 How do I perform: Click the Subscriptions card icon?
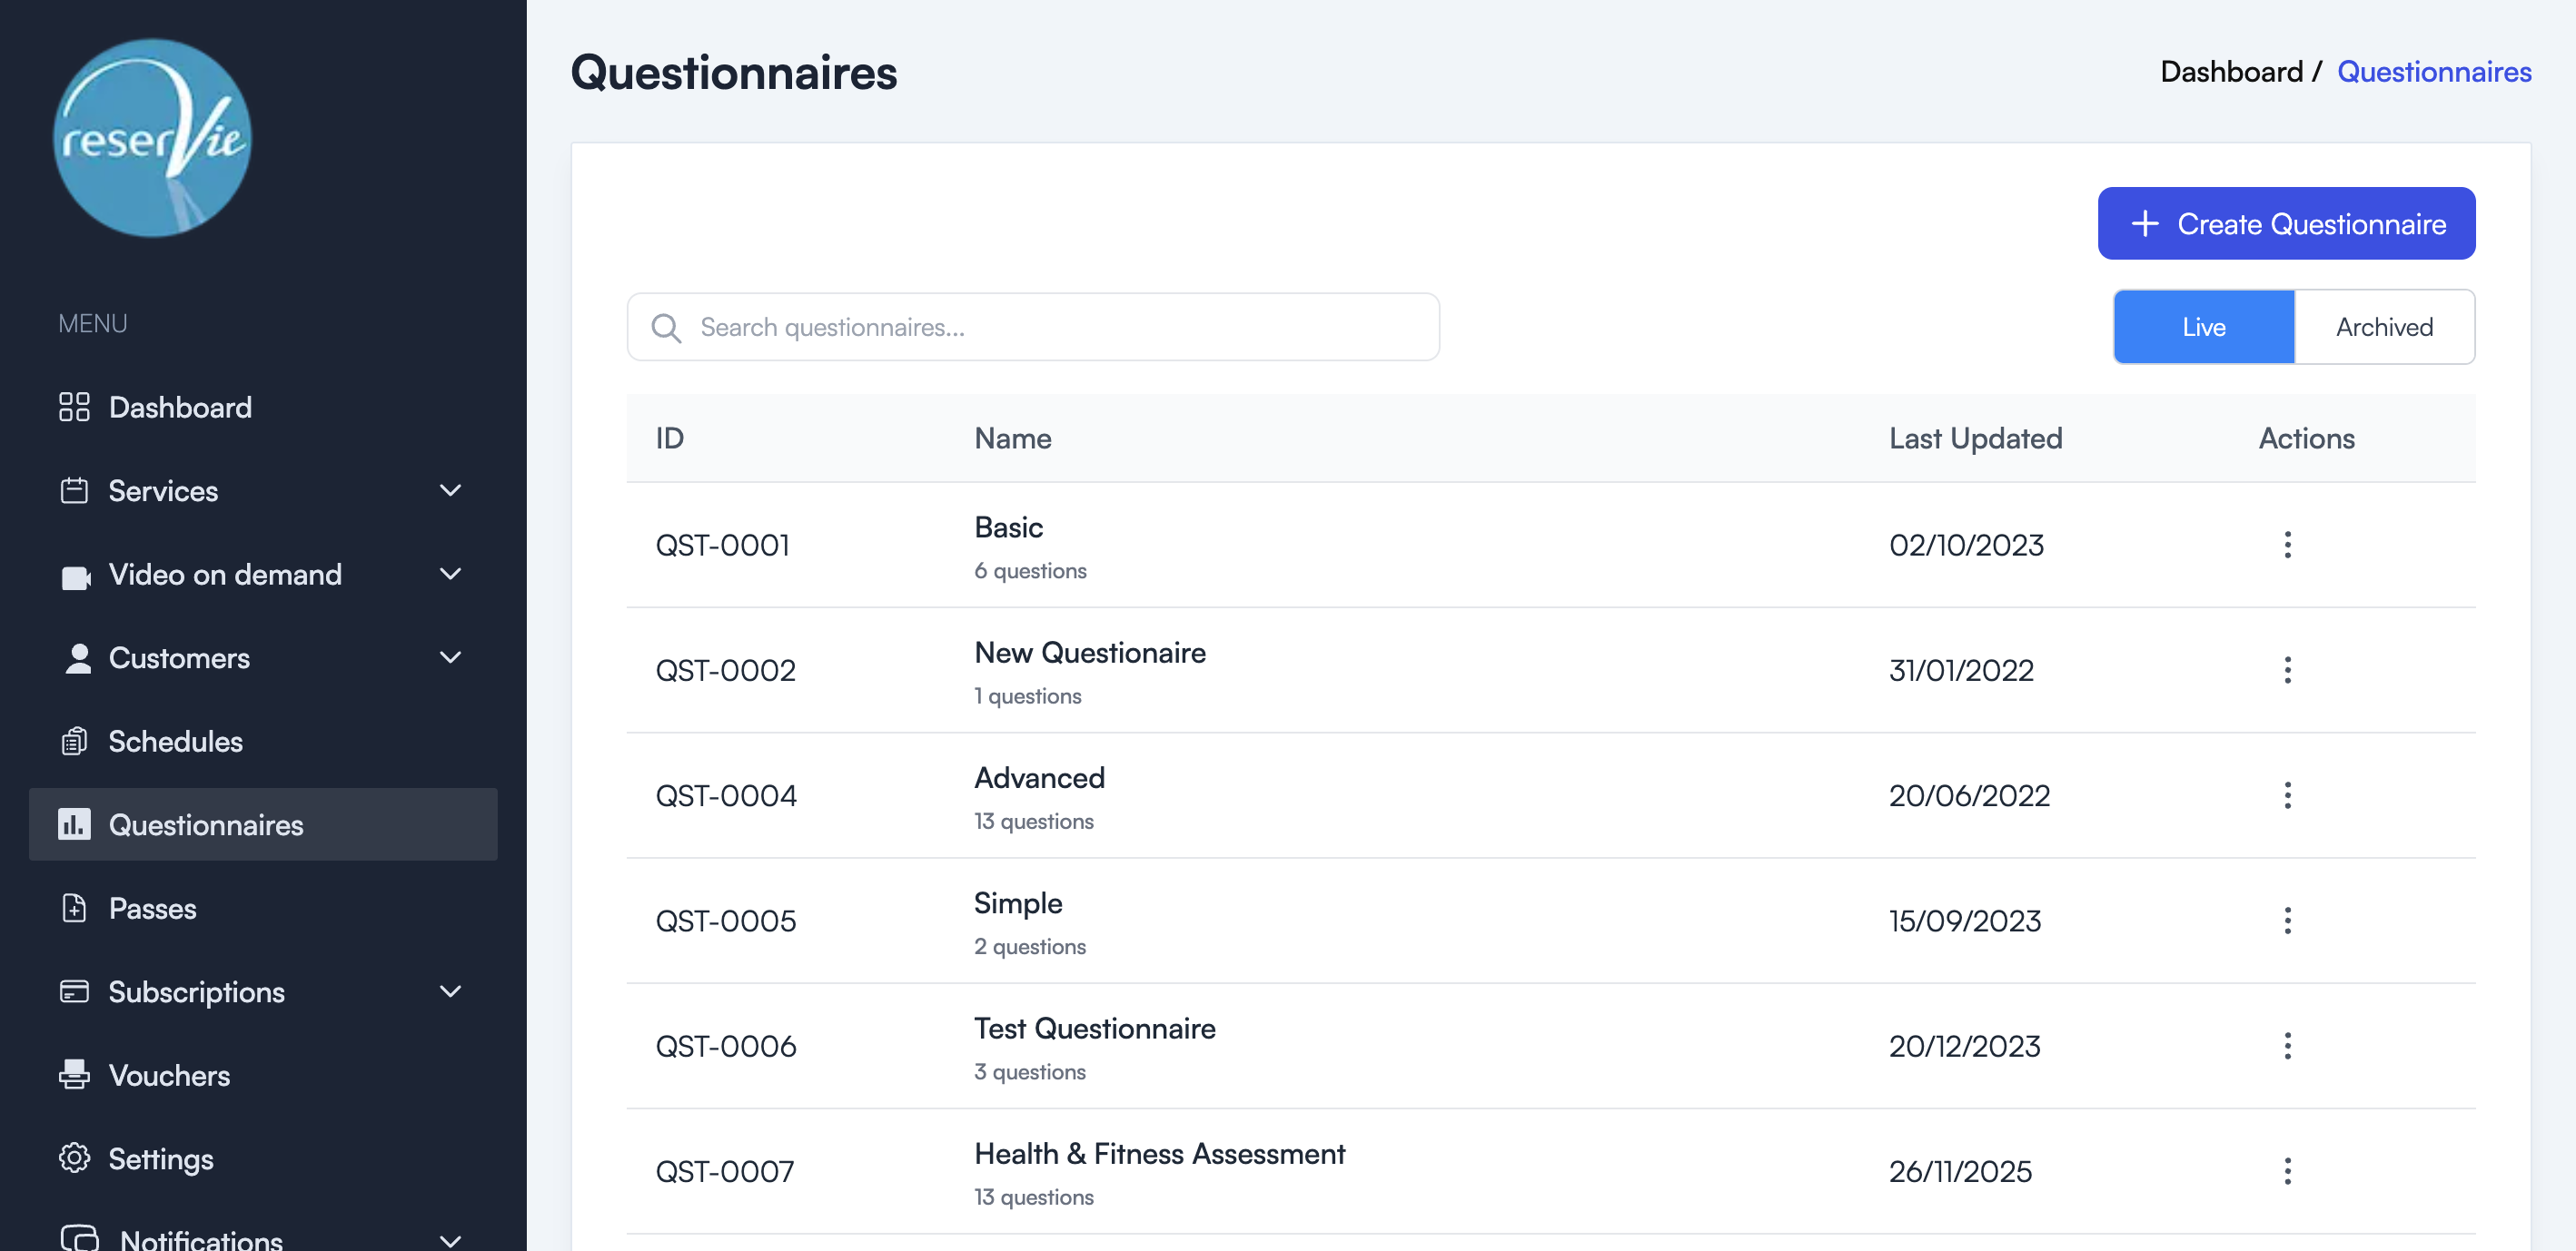(x=74, y=991)
